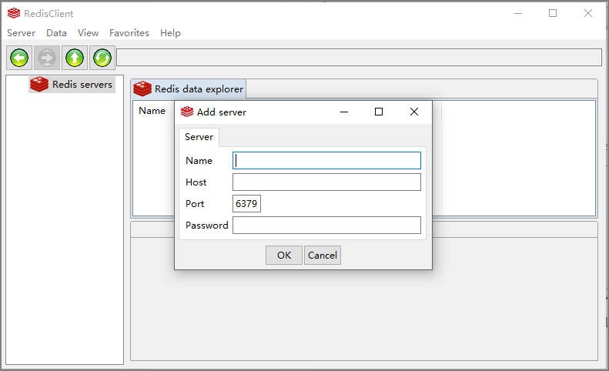
Task: Maximize the Add server dialog
Action: coord(379,112)
